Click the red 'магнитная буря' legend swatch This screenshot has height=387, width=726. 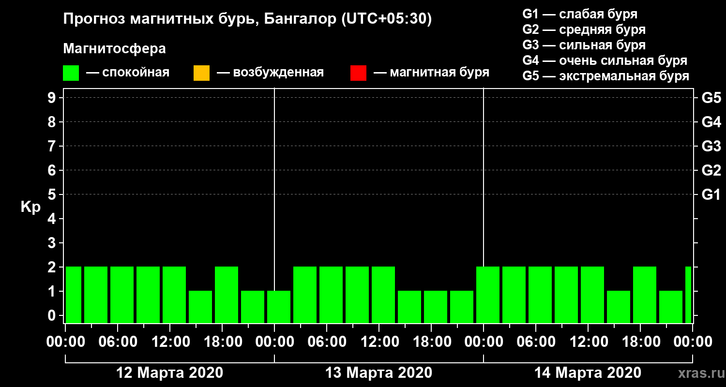358,73
